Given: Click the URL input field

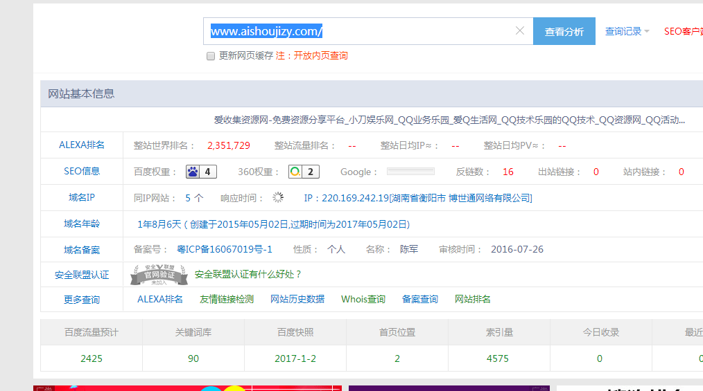Looking at the screenshot, I should 361,31.
